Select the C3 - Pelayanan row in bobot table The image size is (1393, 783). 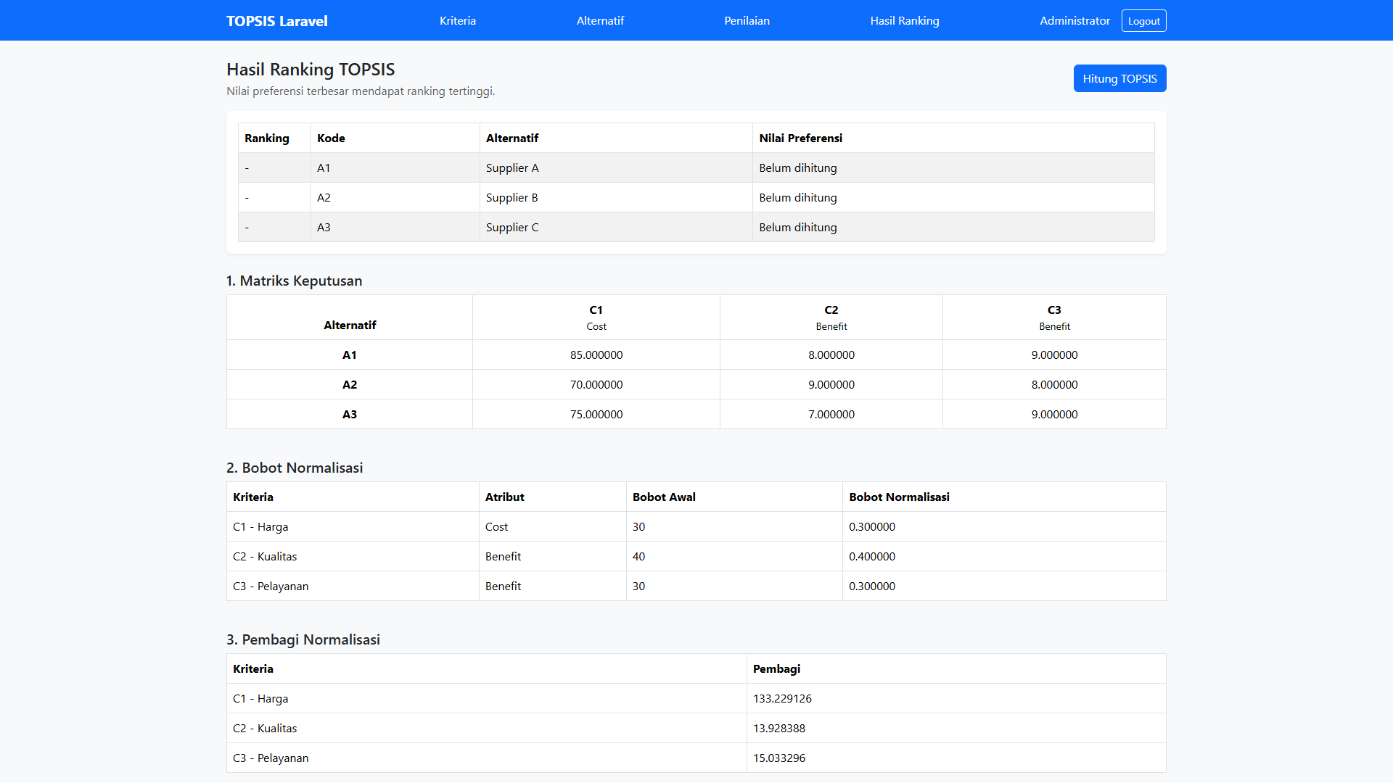point(696,586)
